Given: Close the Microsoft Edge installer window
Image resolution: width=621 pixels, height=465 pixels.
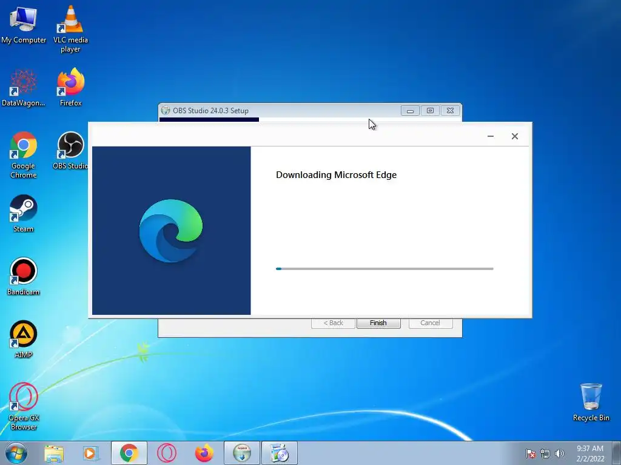Looking at the screenshot, I should [x=514, y=136].
